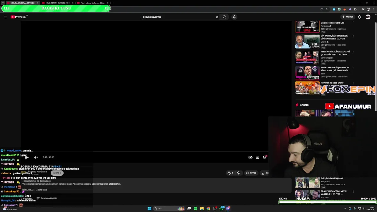Select the BOŞUNA KAYDIRMA 41 tab
377x212 pixels.
[x=22, y=3]
